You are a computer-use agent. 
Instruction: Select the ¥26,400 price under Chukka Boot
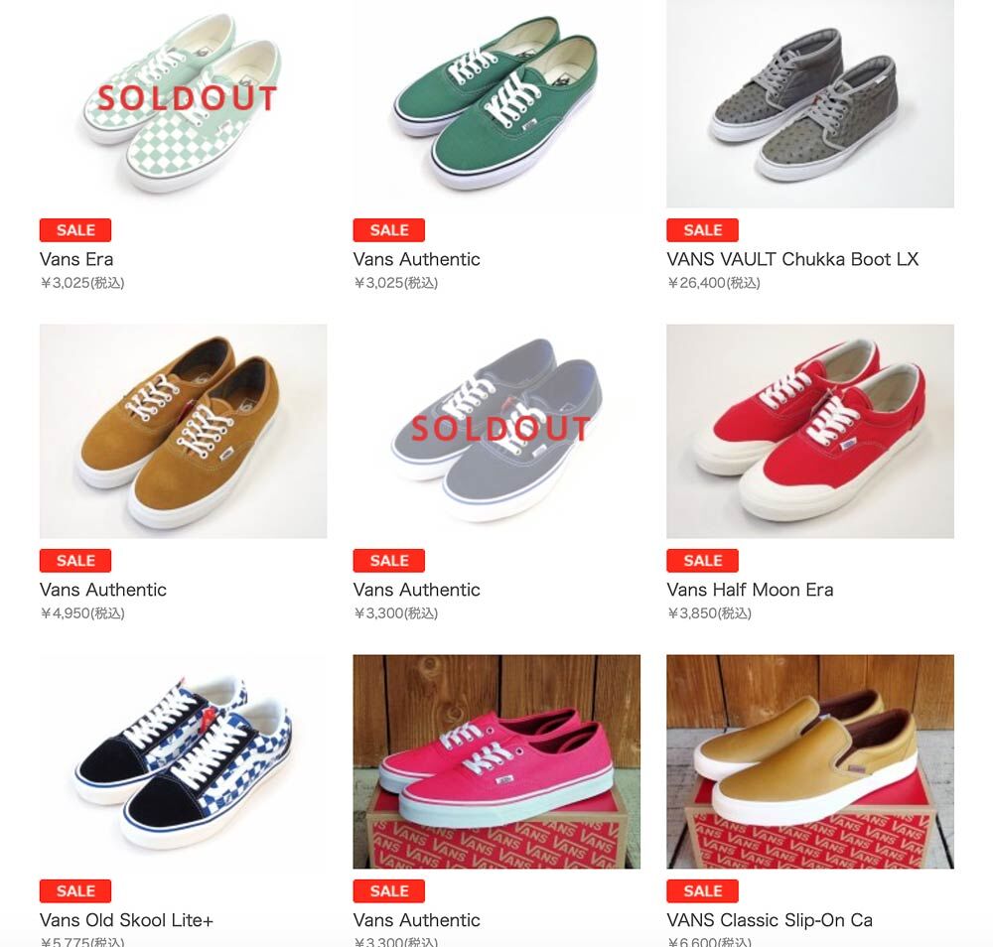pos(713,283)
